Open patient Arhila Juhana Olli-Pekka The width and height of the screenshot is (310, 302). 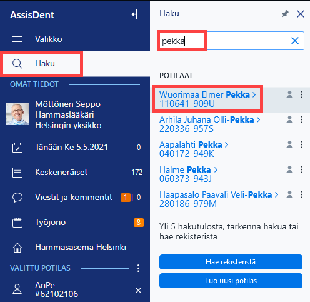pos(209,124)
